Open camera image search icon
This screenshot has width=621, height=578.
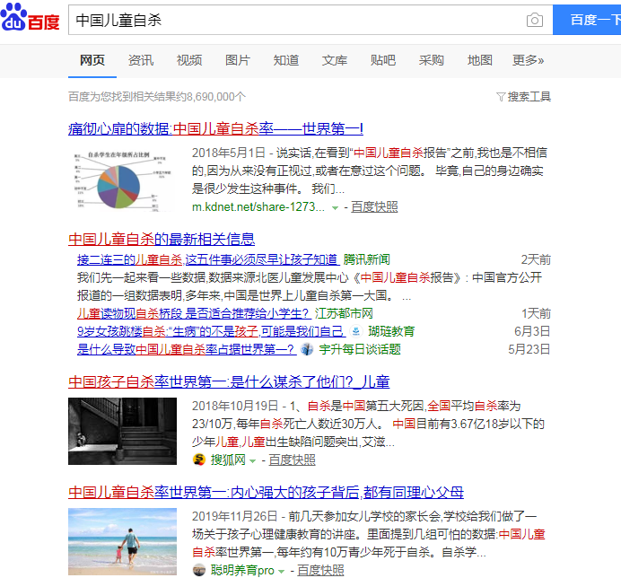(534, 20)
